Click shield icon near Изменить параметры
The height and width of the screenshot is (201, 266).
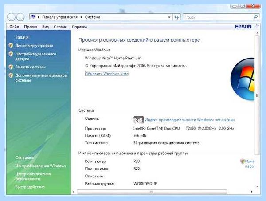(x=243, y=161)
